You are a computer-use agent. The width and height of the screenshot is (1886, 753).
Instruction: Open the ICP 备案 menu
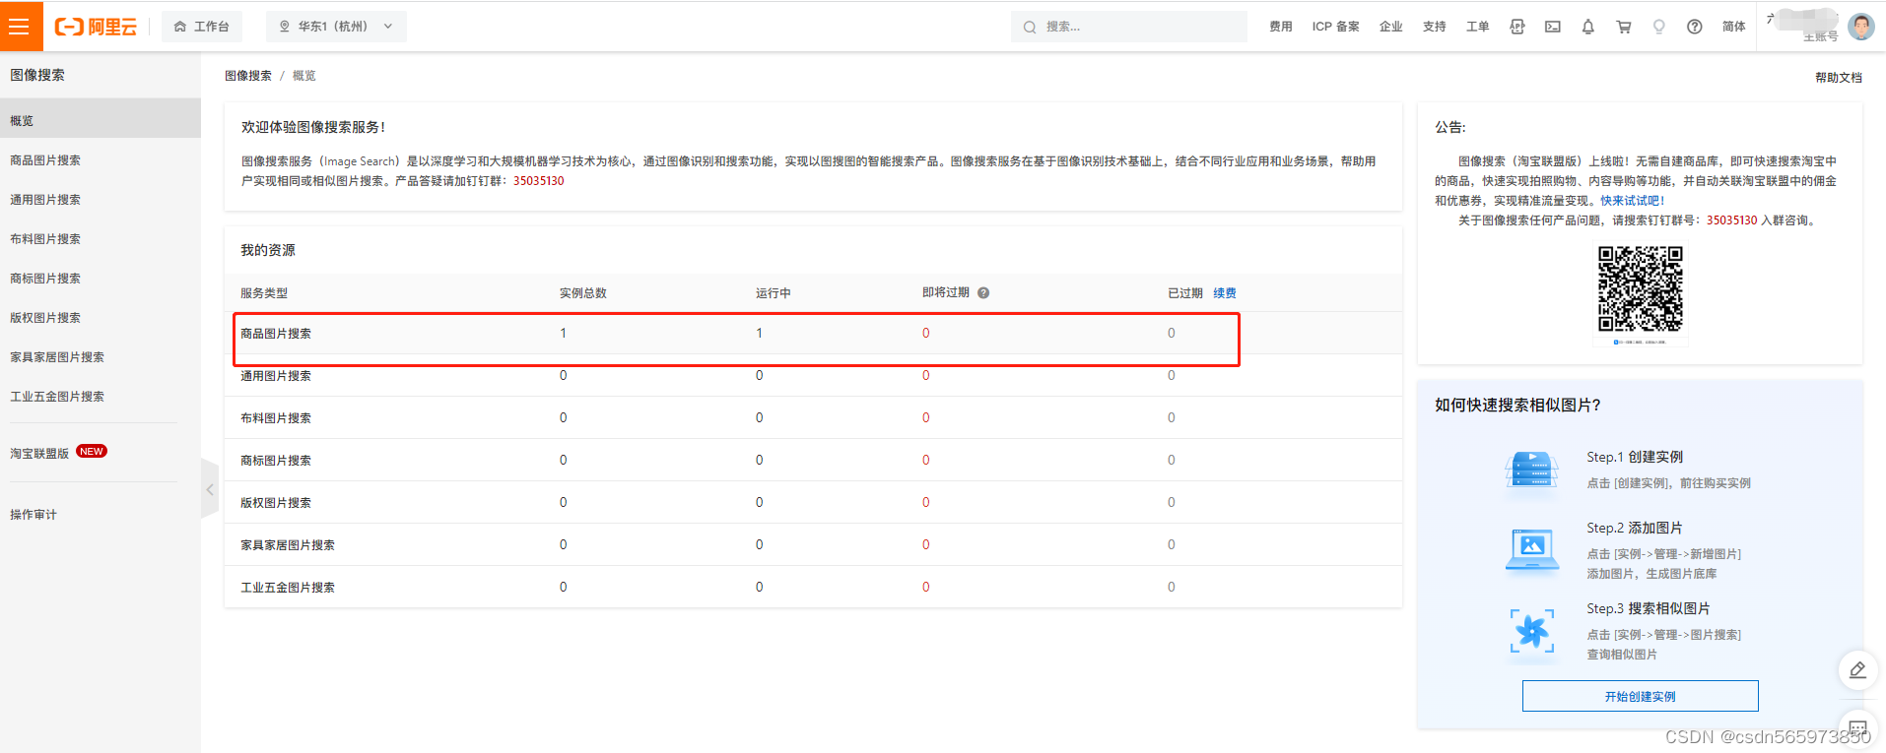click(1335, 27)
